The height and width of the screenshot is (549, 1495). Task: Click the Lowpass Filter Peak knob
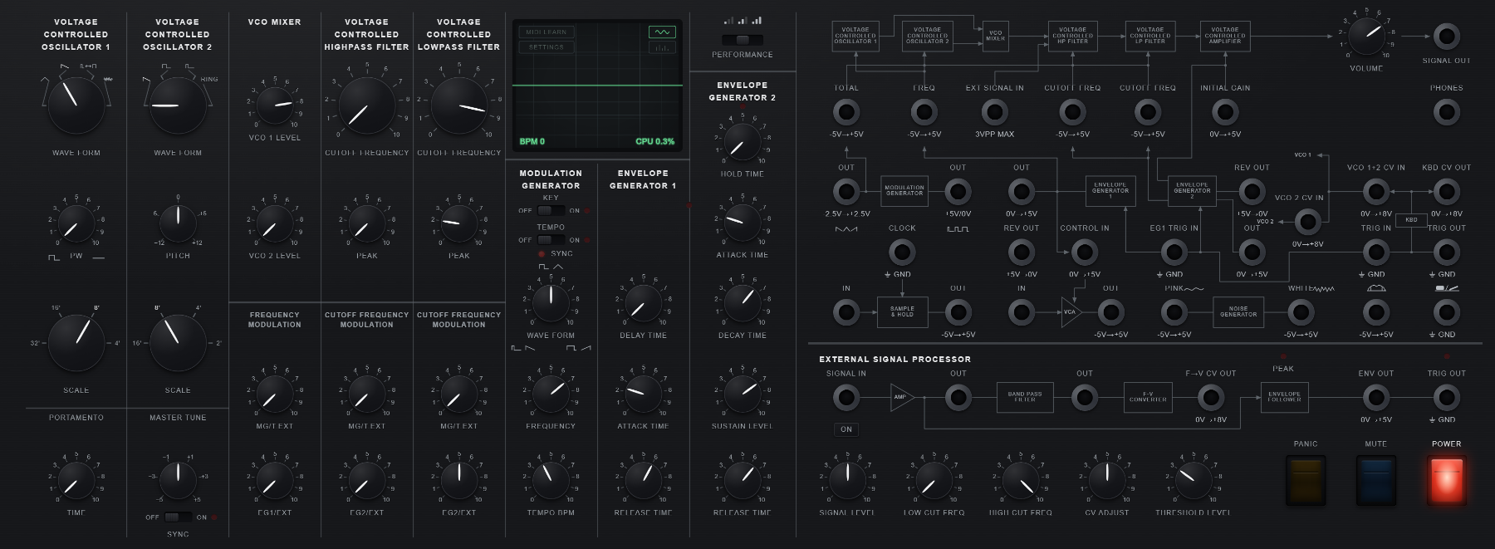coord(459,223)
